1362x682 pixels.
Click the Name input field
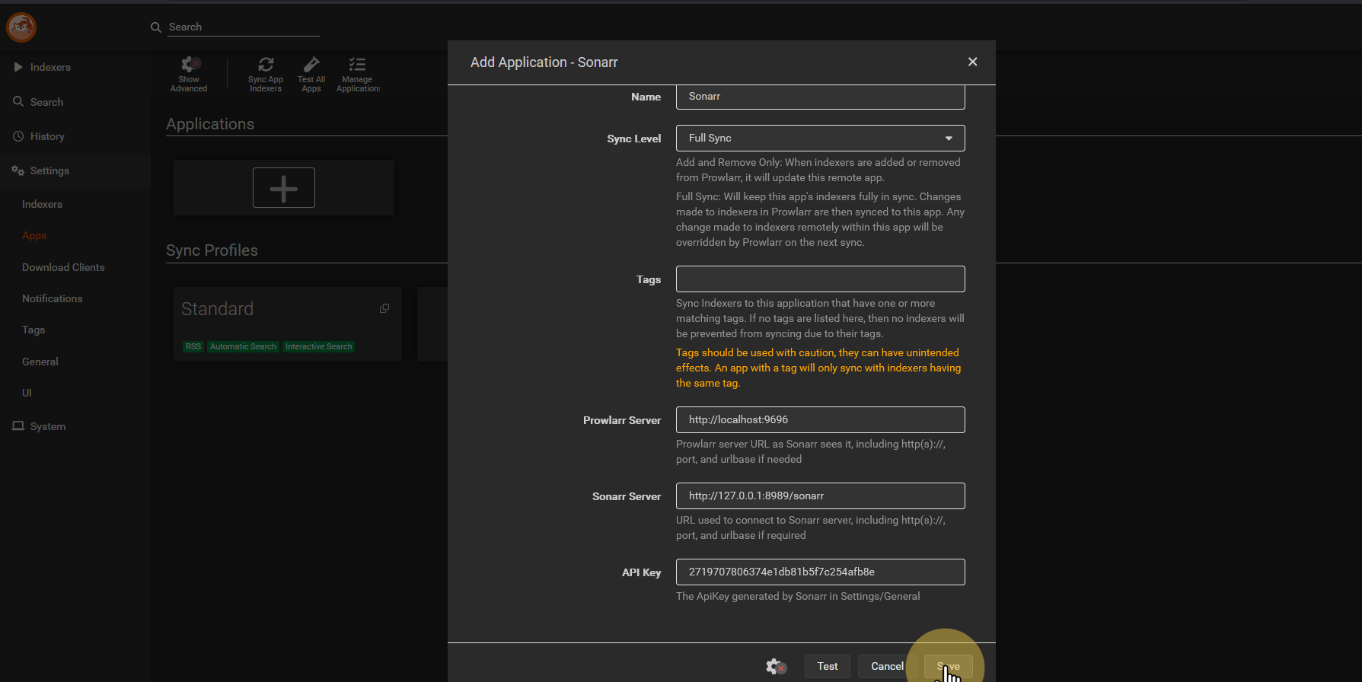pos(820,97)
